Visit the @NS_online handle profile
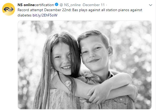The height and width of the screenshot is (110, 156). 70,5
